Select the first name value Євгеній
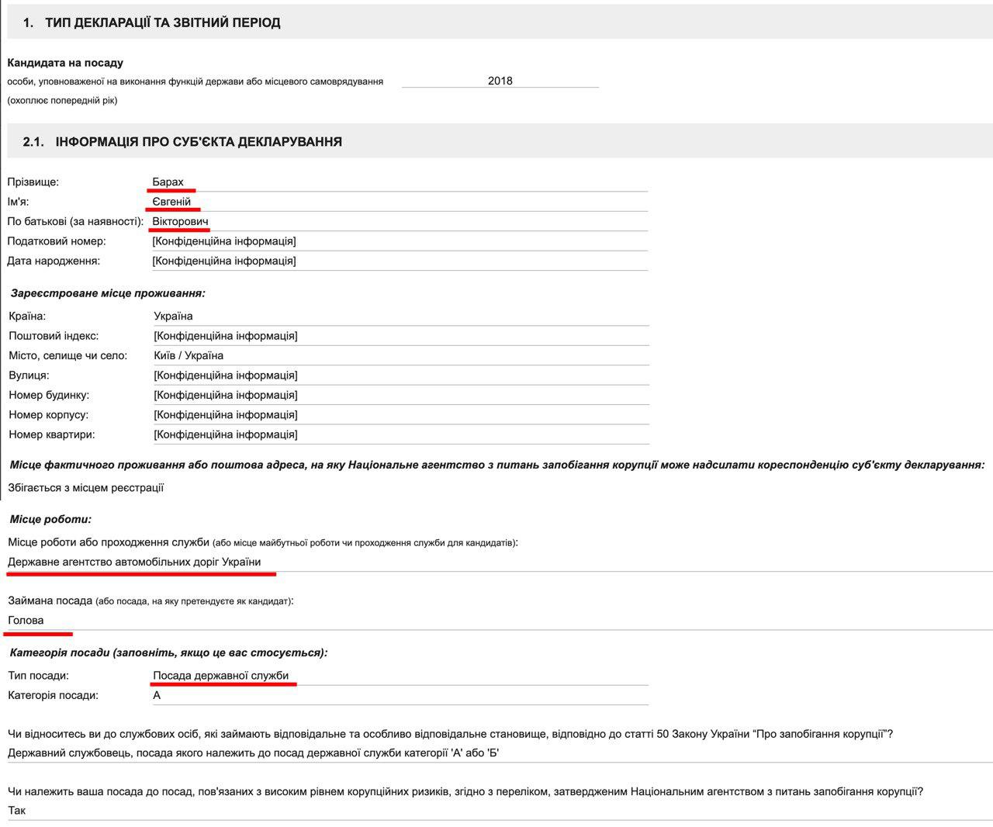Image resolution: width=993 pixels, height=827 pixels. tap(171, 202)
